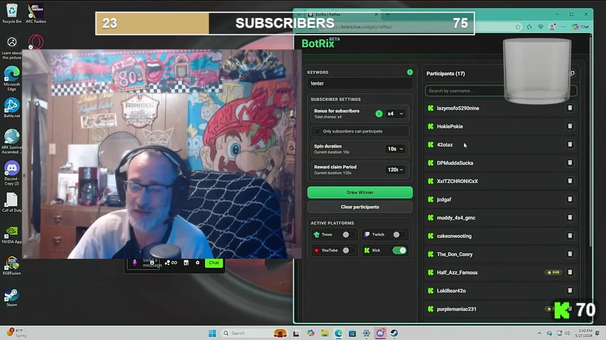Open browser three-dots settings menu

coord(563,27)
